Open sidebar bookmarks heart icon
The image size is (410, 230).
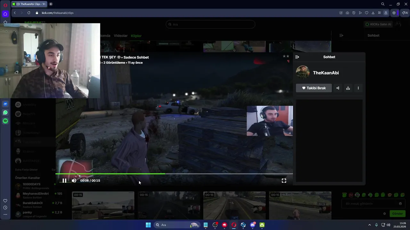coord(5,201)
